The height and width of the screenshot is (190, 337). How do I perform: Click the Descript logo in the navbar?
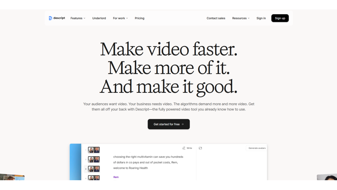57,18
